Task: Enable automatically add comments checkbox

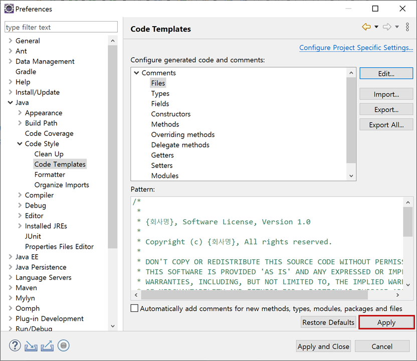Action: (134, 308)
